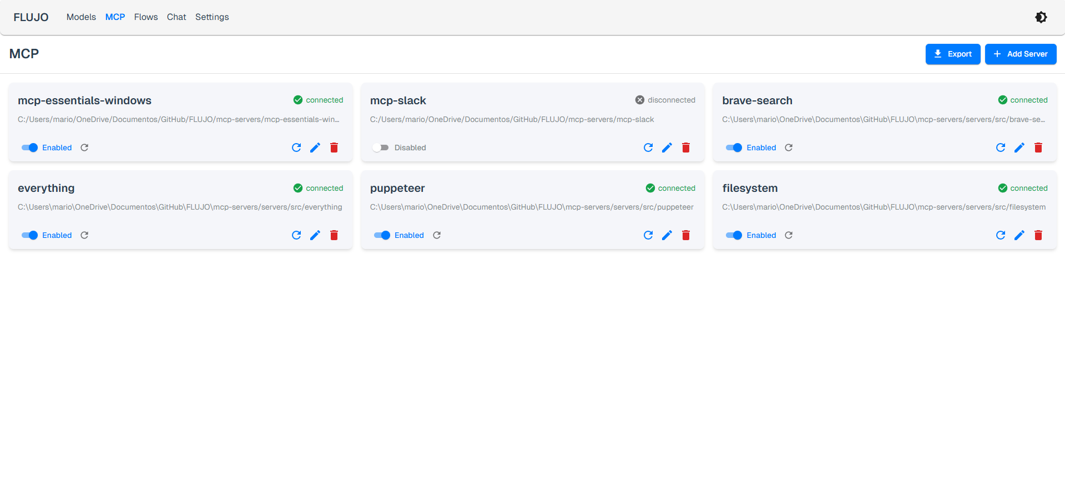Delete the everything server
The height and width of the screenshot is (503, 1065).
(x=334, y=235)
